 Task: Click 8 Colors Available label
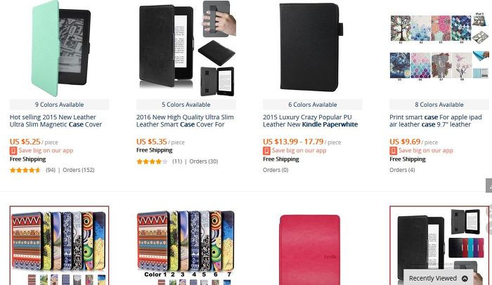[x=439, y=105]
